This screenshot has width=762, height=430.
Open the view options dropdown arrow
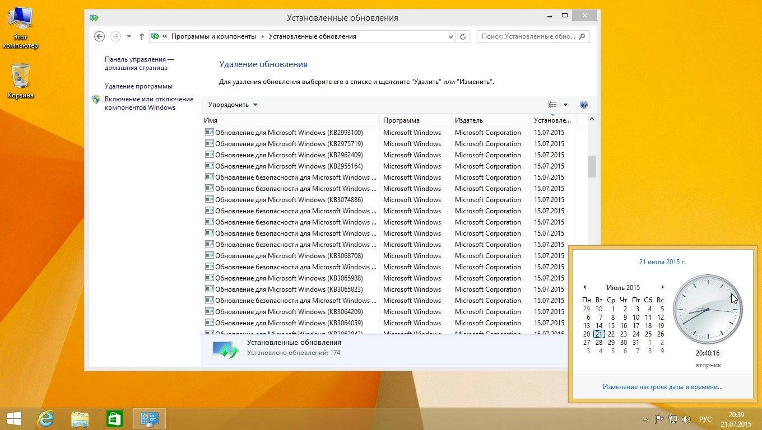click(565, 105)
